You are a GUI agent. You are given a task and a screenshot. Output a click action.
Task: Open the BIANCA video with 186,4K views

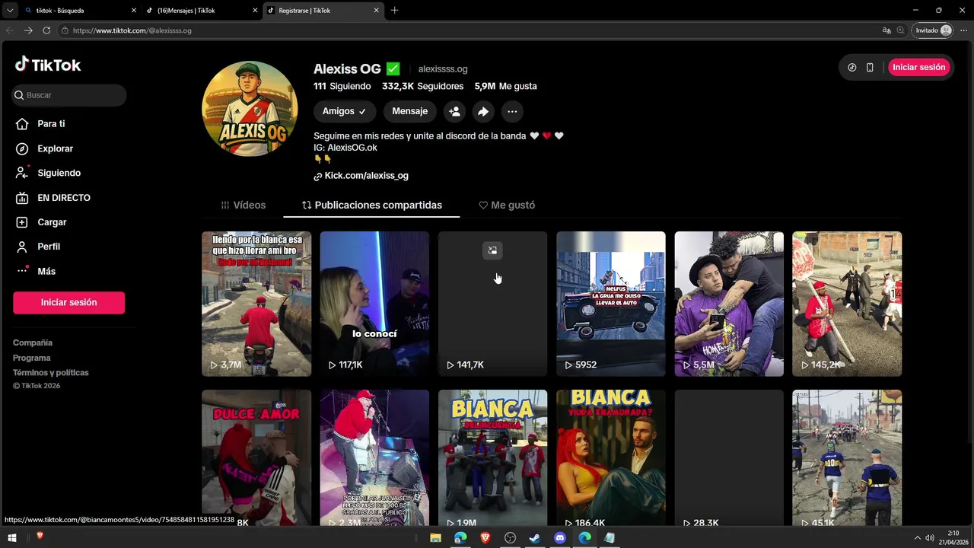611,457
